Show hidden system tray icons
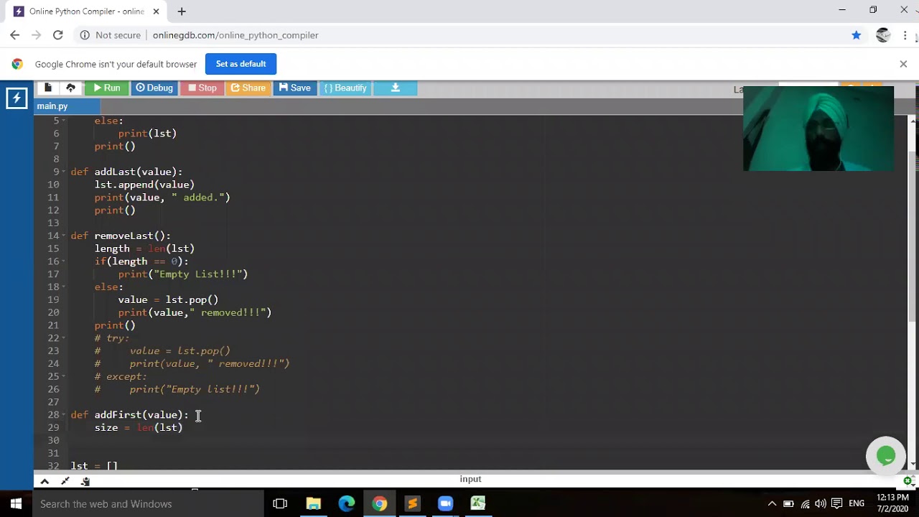 point(772,503)
